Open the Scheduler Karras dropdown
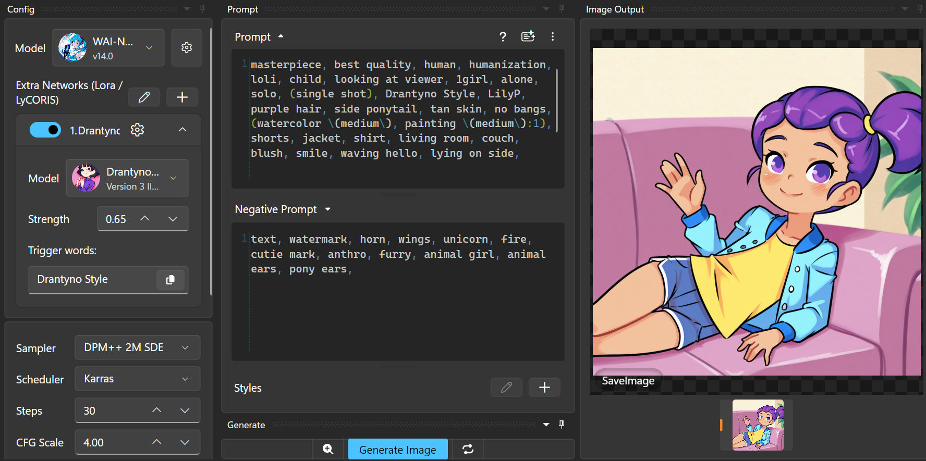The width and height of the screenshot is (926, 461). tap(137, 379)
